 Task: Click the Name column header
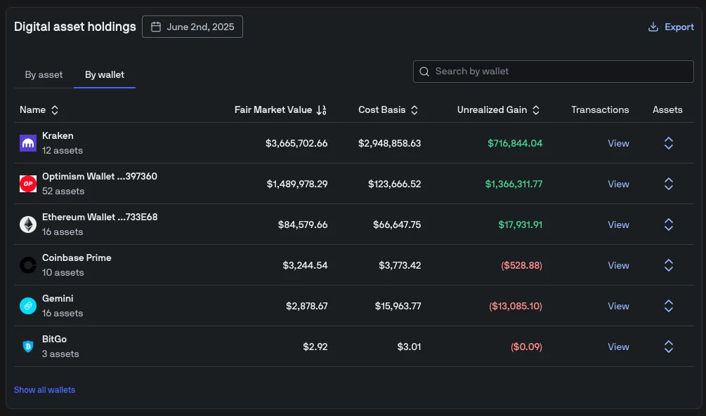(32, 110)
